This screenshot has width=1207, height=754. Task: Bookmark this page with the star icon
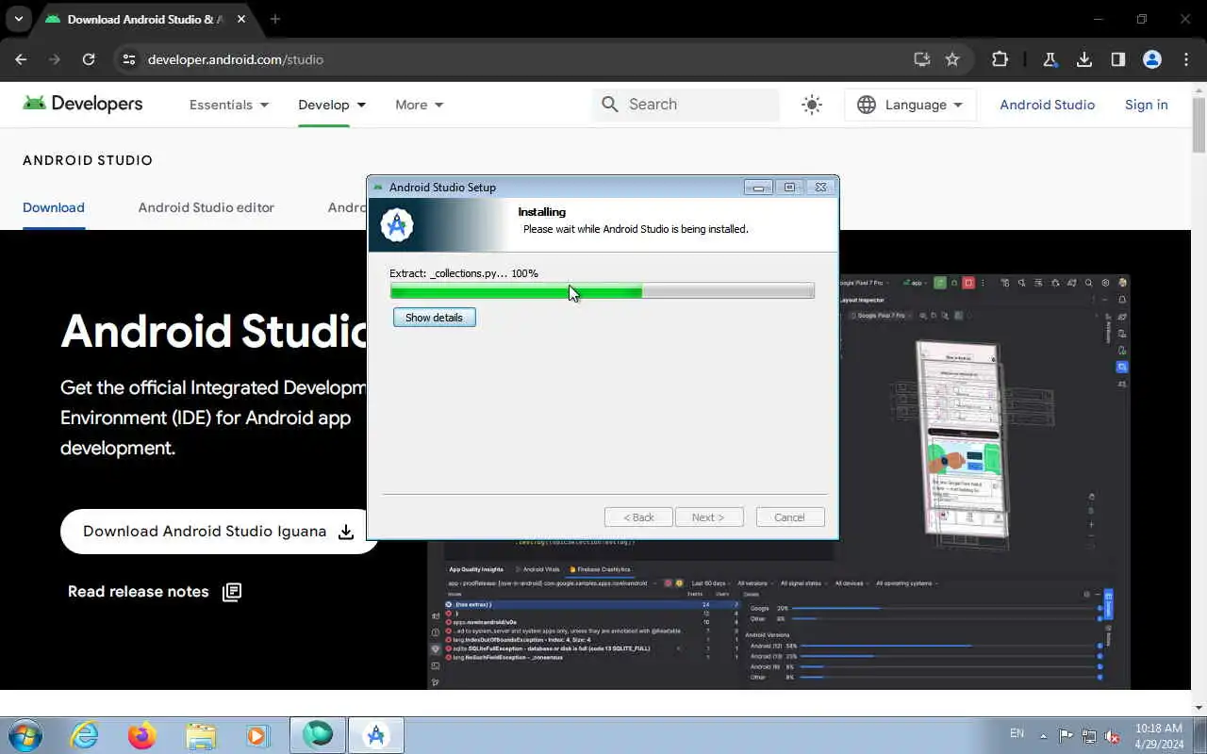[952, 59]
